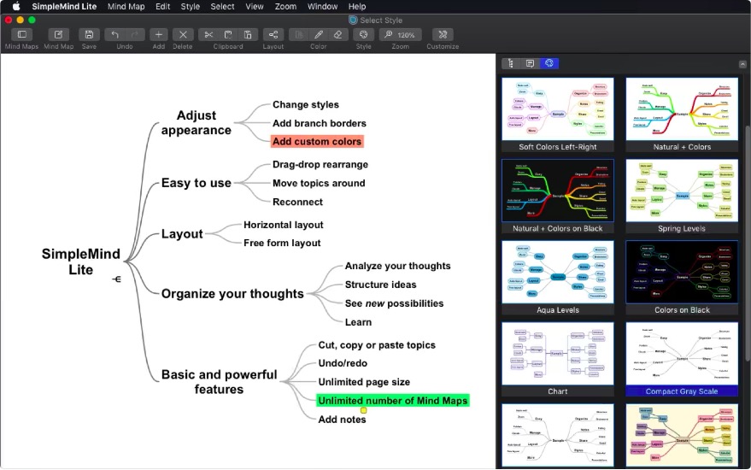Open the Zoom menu in menu bar

285,6
